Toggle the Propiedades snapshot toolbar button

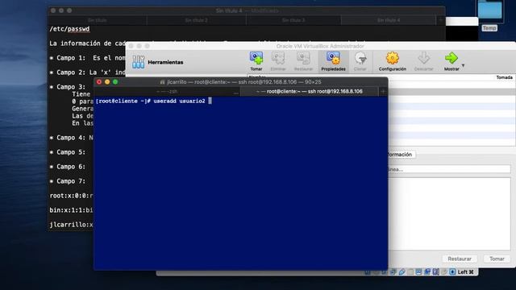click(333, 61)
